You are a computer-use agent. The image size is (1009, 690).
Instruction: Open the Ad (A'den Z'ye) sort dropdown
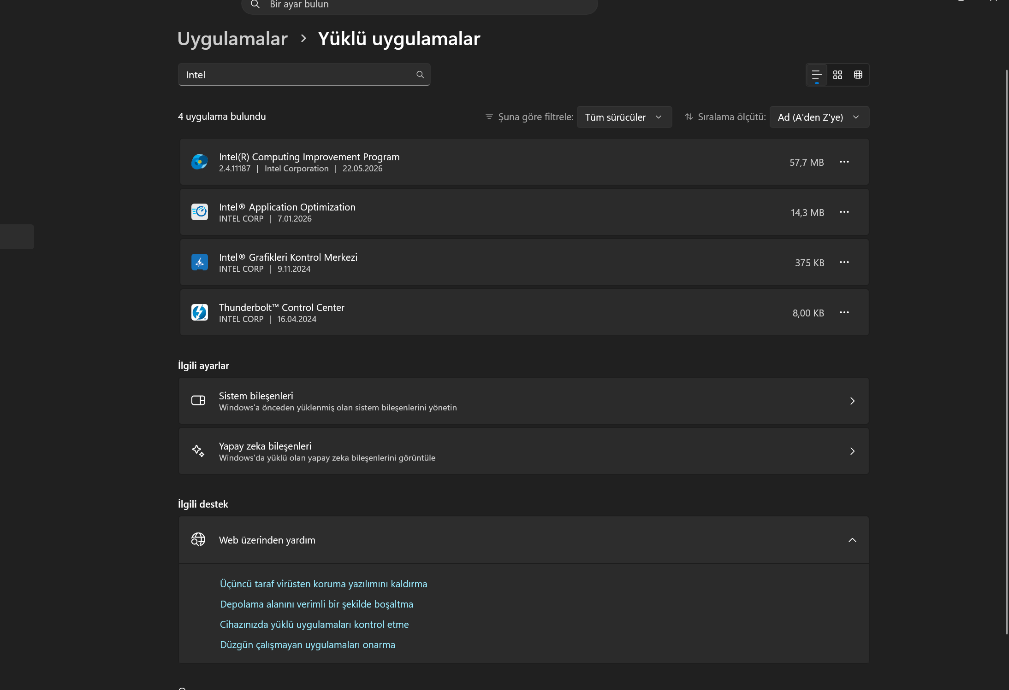819,117
